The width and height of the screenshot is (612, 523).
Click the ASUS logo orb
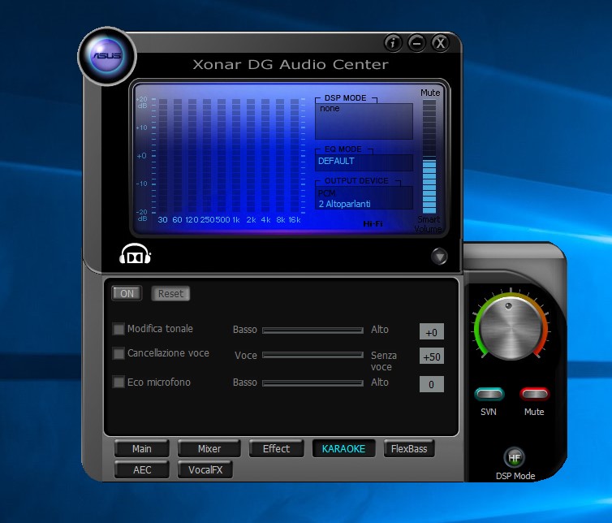tap(107, 55)
